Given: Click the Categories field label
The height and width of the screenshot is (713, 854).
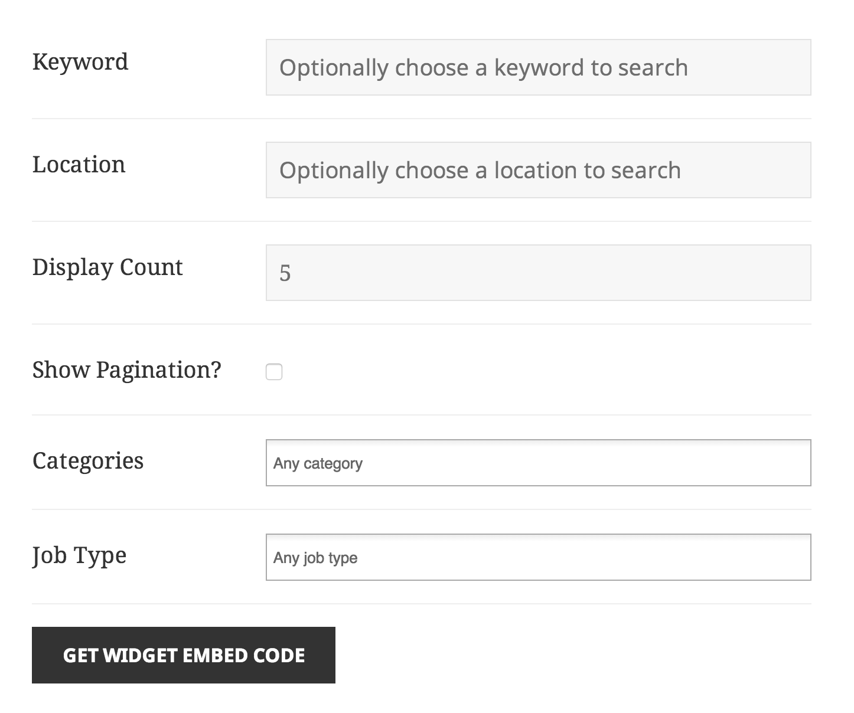Looking at the screenshot, I should pos(87,462).
